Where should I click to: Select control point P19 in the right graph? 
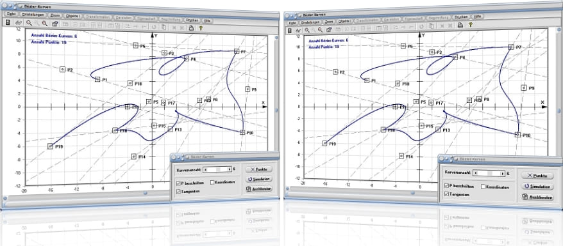(x=325, y=143)
